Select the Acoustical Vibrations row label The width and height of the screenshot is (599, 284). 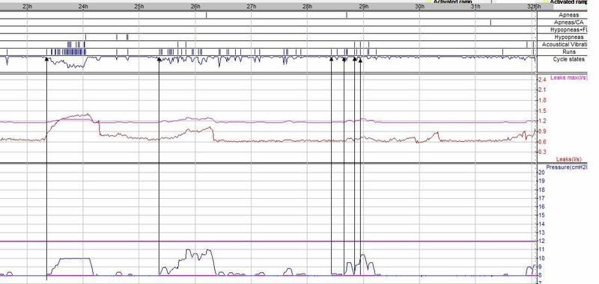pyautogui.click(x=564, y=45)
